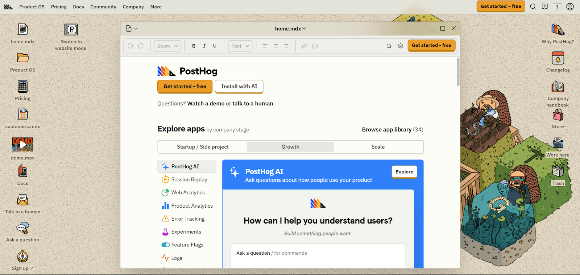This screenshot has height=275, width=580.
Task: Expand the home.mdx title dropdown
Action: [290, 29]
